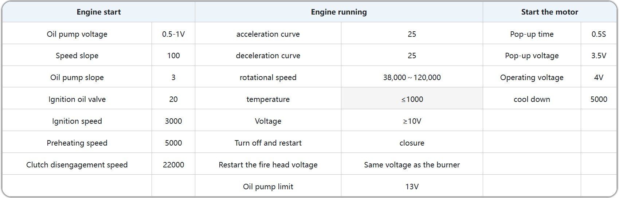
Task: Select "Same voltage as the burner" cell
Action: pos(412,165)
